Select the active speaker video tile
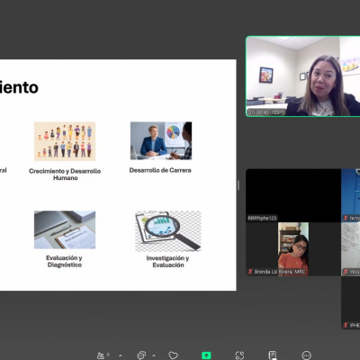This screenshot has width=360, height=360. click(303, 76)
